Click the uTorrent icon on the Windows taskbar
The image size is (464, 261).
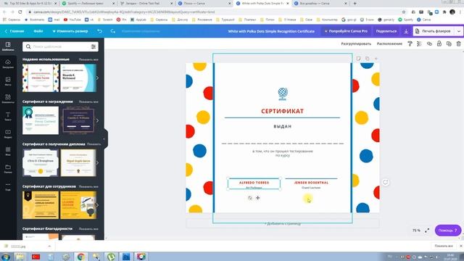click(x=111, y=257)
